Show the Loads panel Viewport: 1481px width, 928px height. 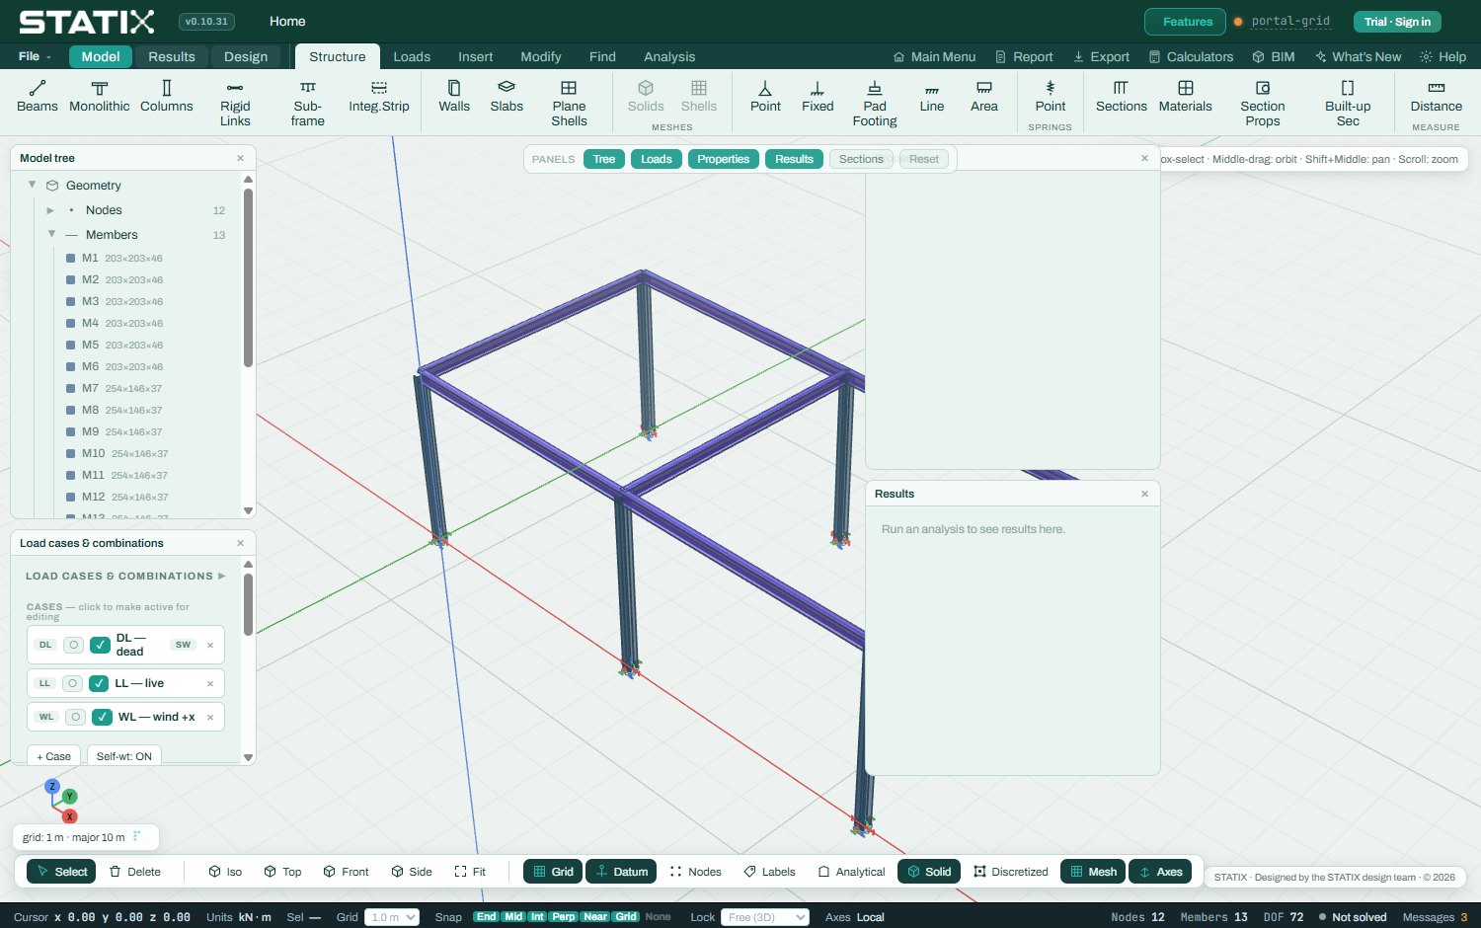pyautogui.click(x=656, y=159)
